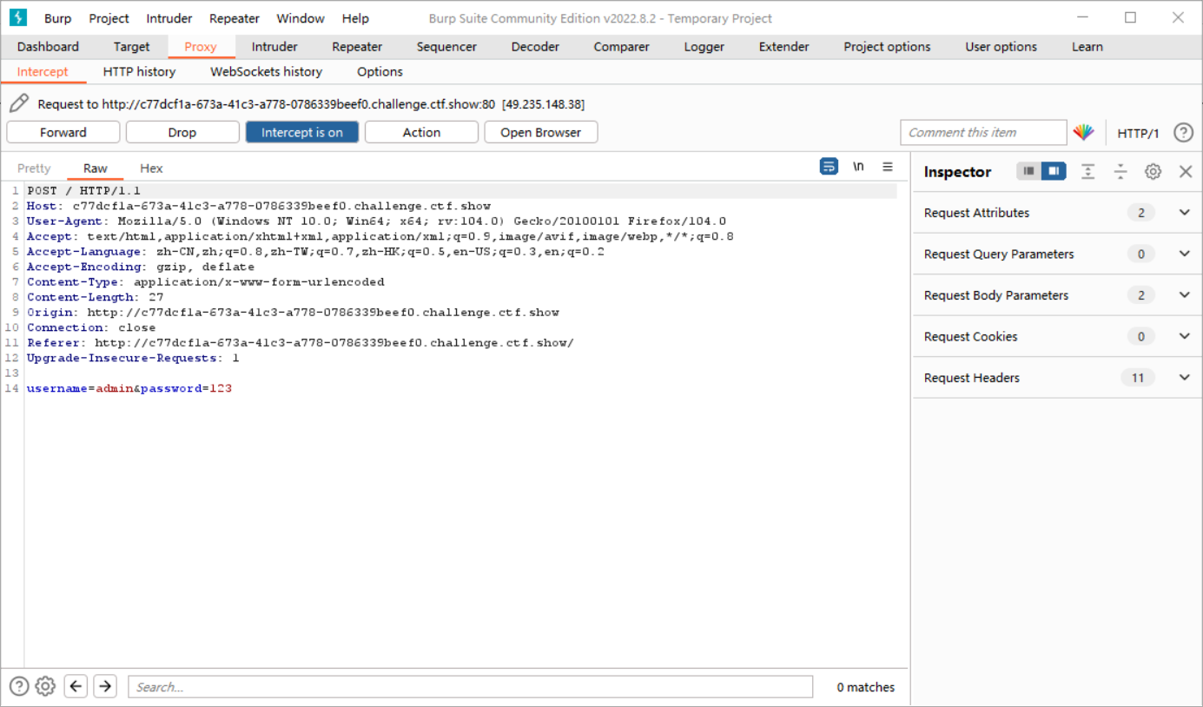Screen dimensions: 1203x707
Task: Open the WebSockets history sub-tab
Action: (266, 71)
